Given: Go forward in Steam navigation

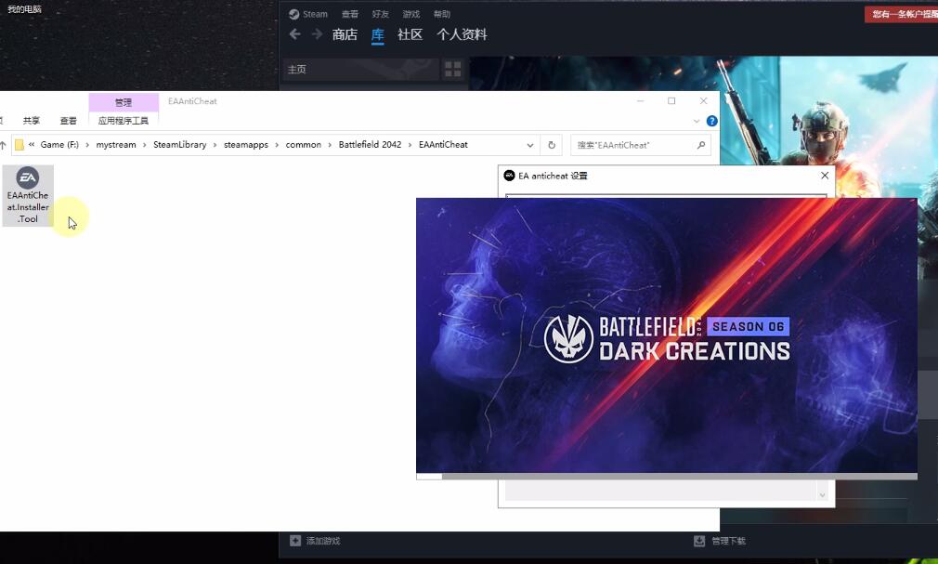Looking at the screenshot, I should [317, 34].
